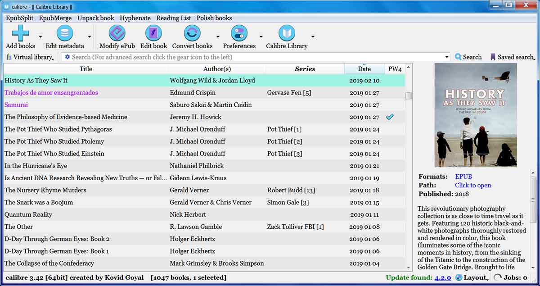This screenshot has width=540, height=286.
Task: Sort by the Series column header
Action: point(305,69)
